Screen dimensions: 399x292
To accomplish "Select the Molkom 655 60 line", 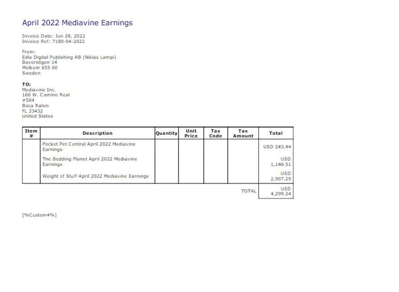I will click(40, 68).
